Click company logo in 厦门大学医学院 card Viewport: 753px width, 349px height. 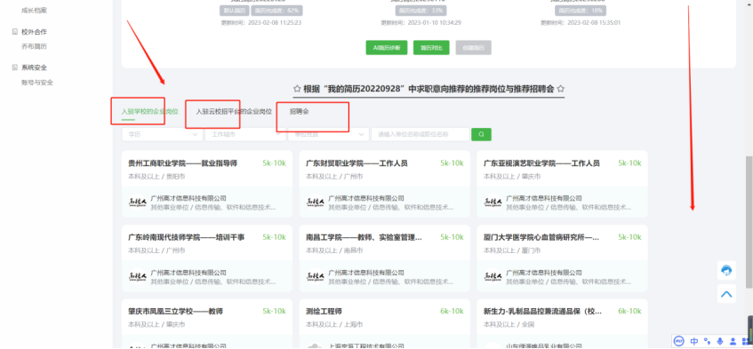493,276
